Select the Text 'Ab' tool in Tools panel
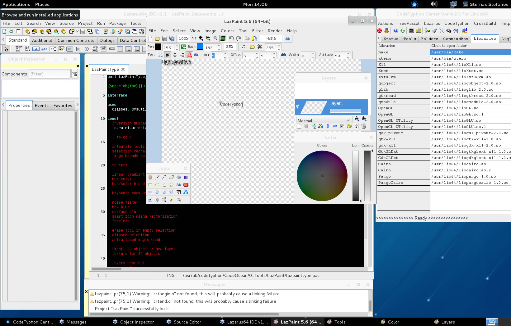 coord(179,185)
